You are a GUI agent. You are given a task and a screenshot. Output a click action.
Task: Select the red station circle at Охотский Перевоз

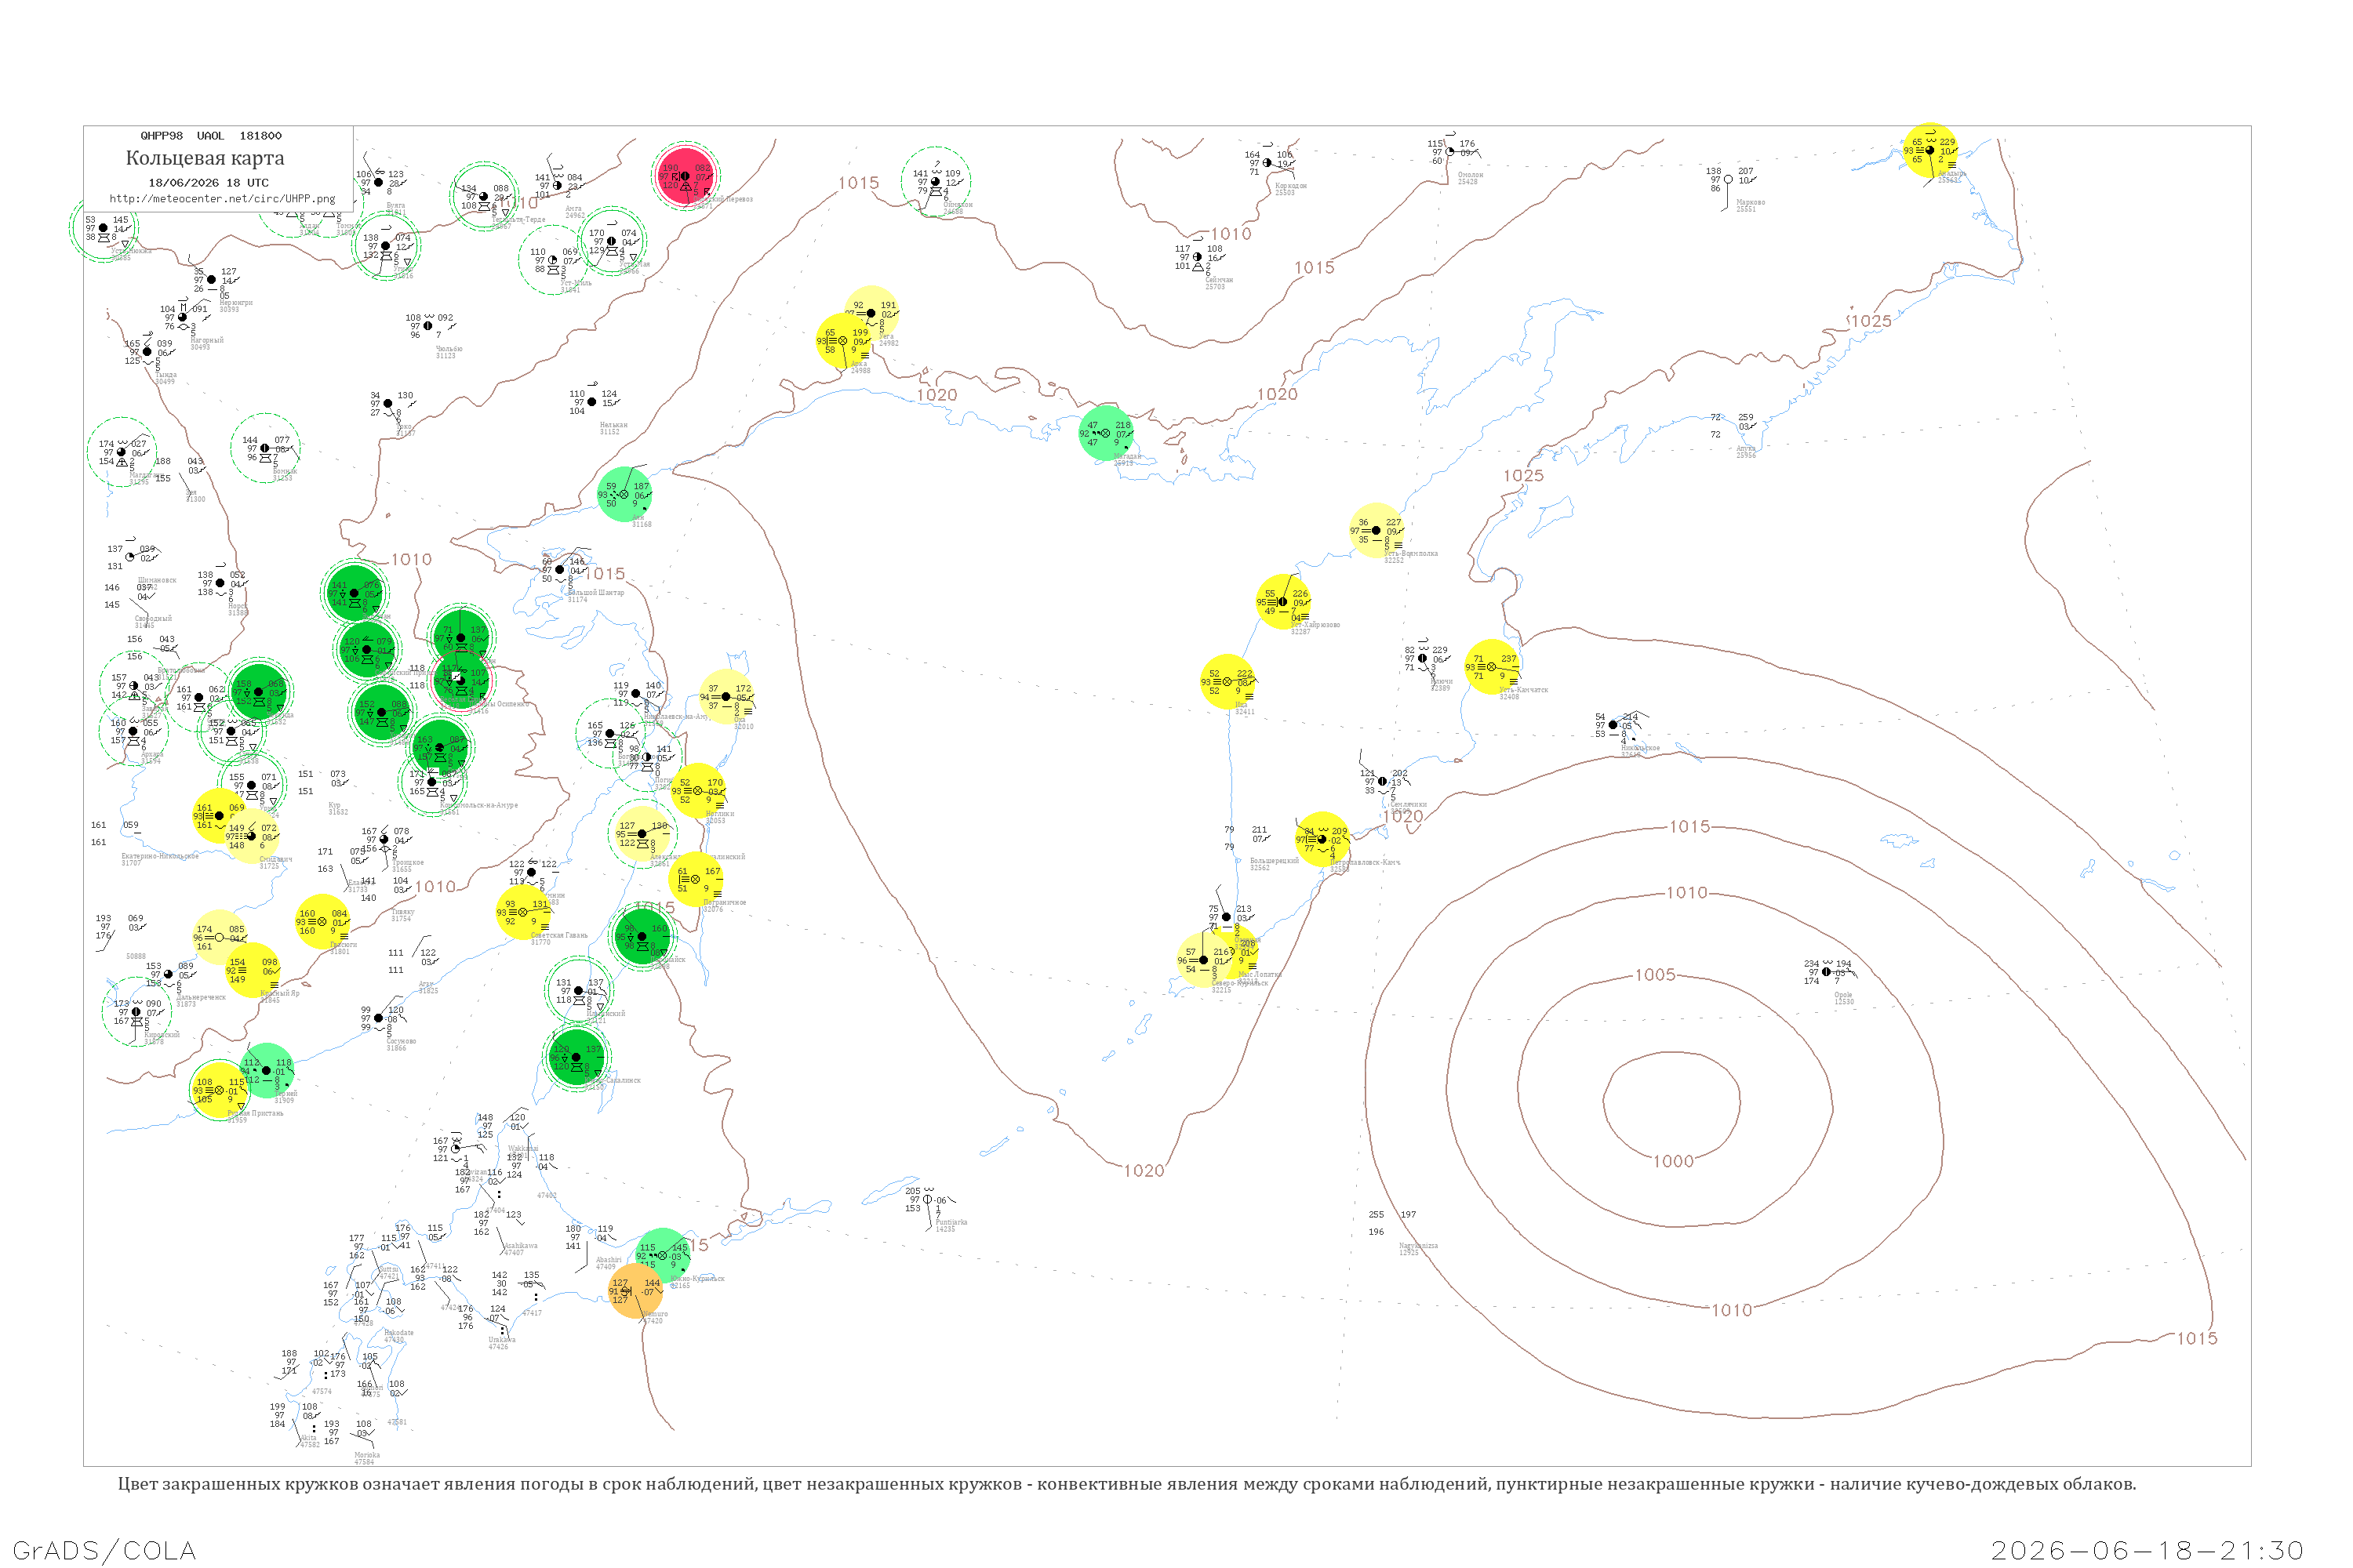pos(686,176)
